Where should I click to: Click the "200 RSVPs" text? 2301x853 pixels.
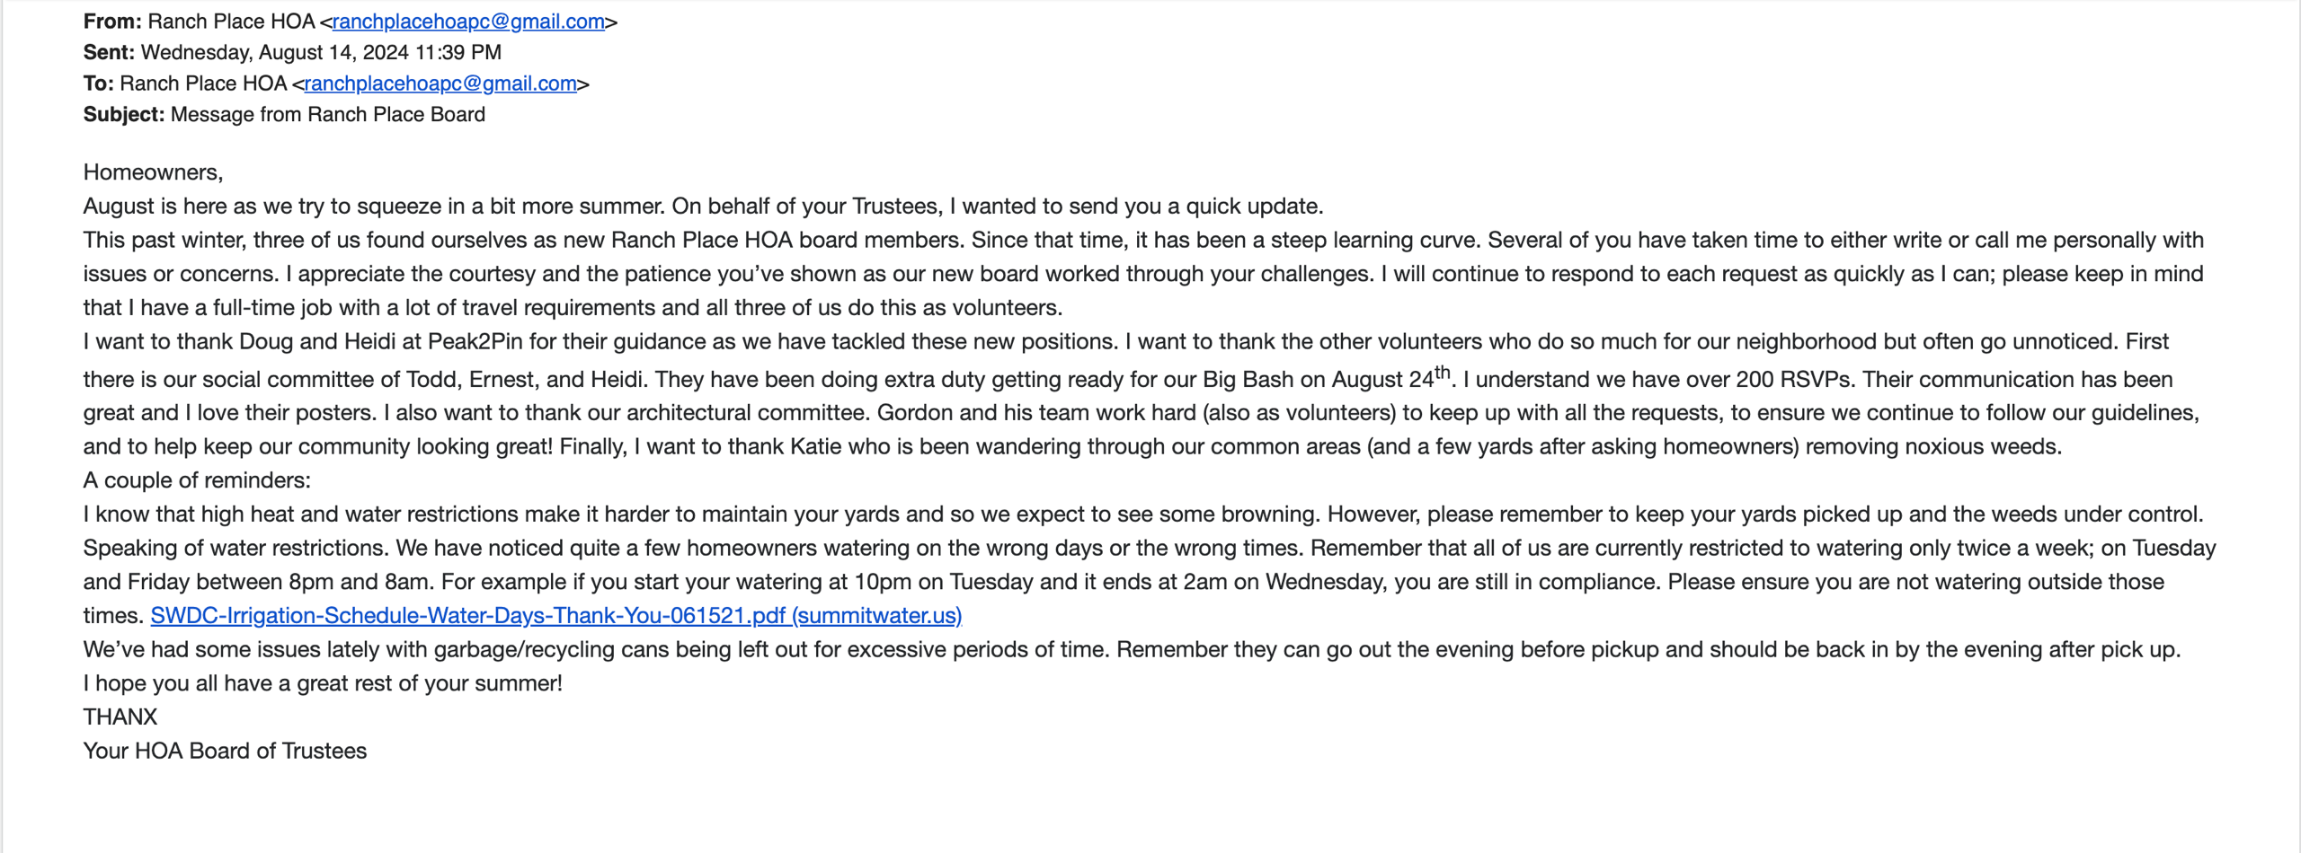1792,380
